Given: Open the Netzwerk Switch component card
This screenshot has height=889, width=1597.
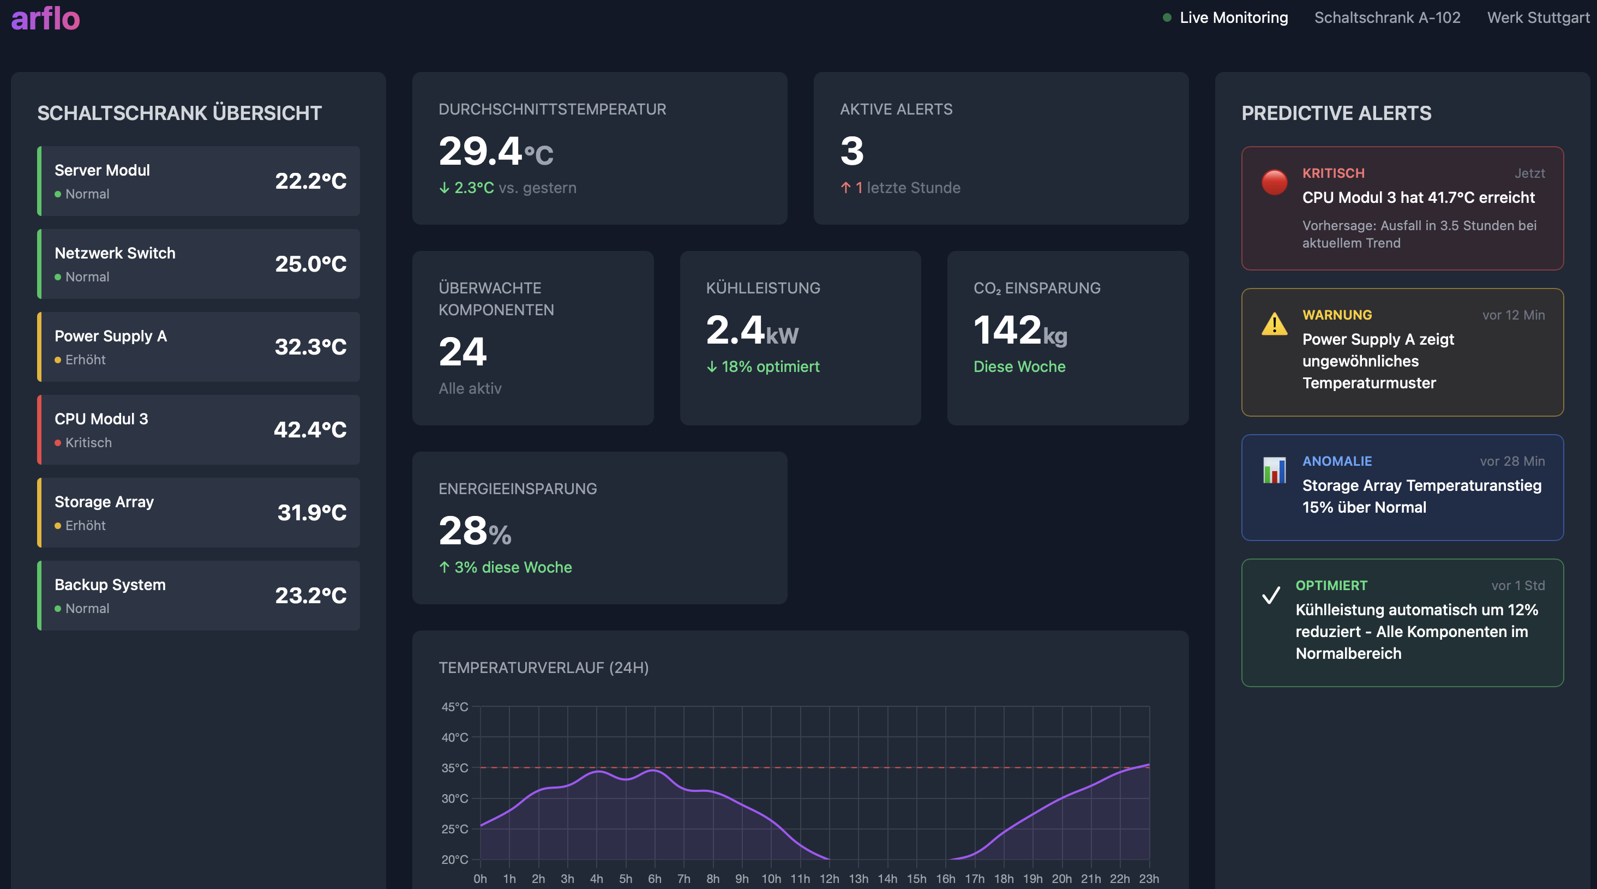Looking at the screenshot, I should point(199,263).
